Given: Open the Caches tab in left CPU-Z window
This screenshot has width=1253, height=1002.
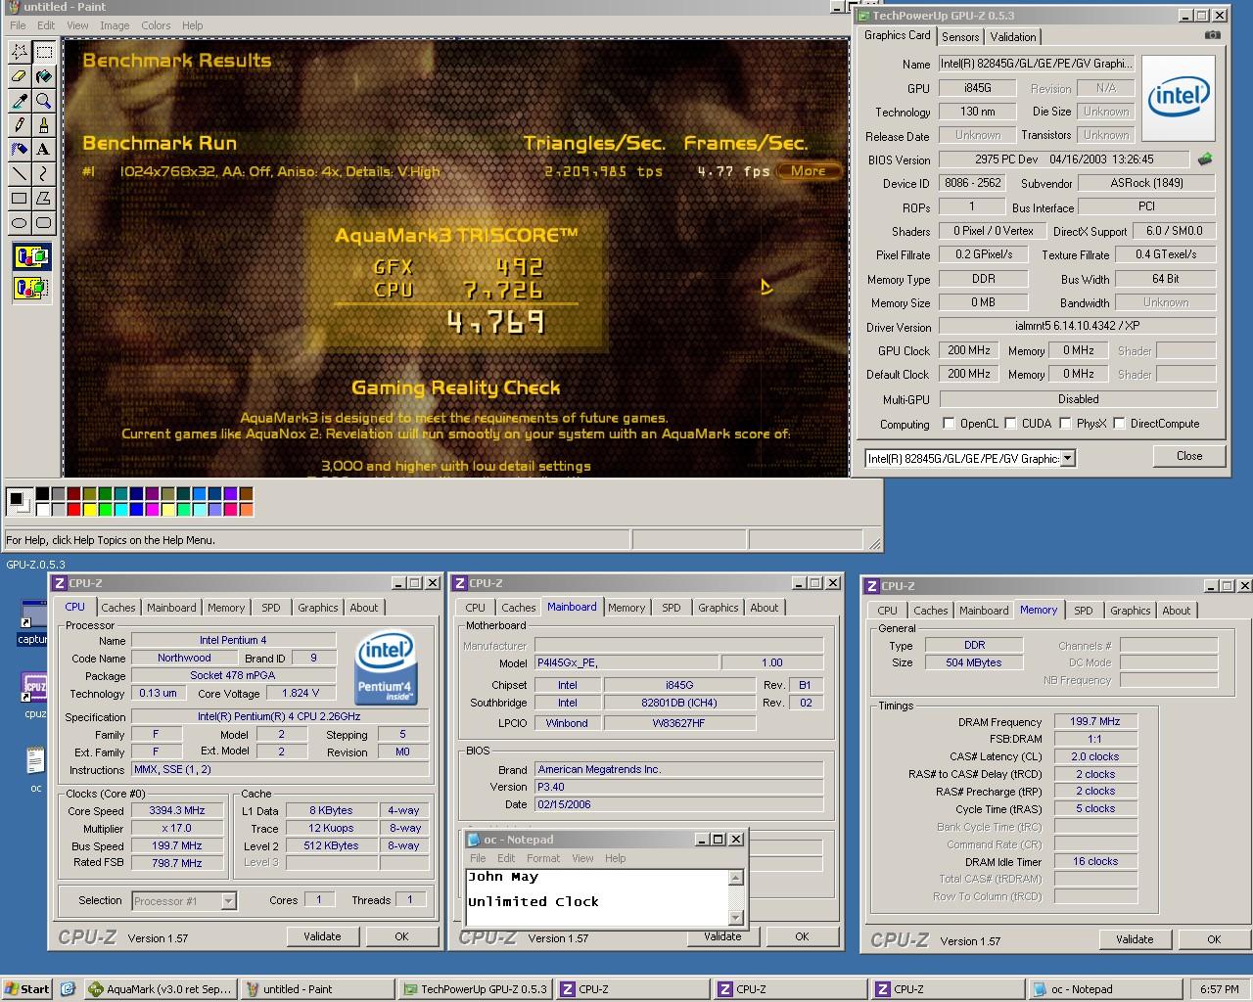Looking at the screenshot, I should click(x=118, y=608).
